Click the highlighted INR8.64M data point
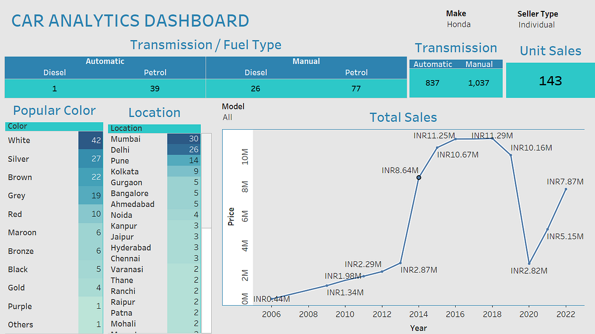Viewport: 595px width, 334px height. (x=418, y=177)
